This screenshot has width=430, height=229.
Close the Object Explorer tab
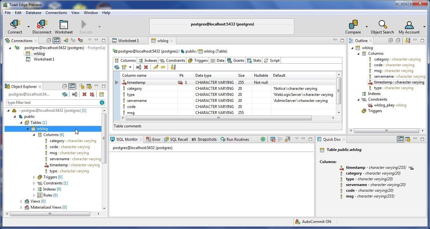[40, 87]
